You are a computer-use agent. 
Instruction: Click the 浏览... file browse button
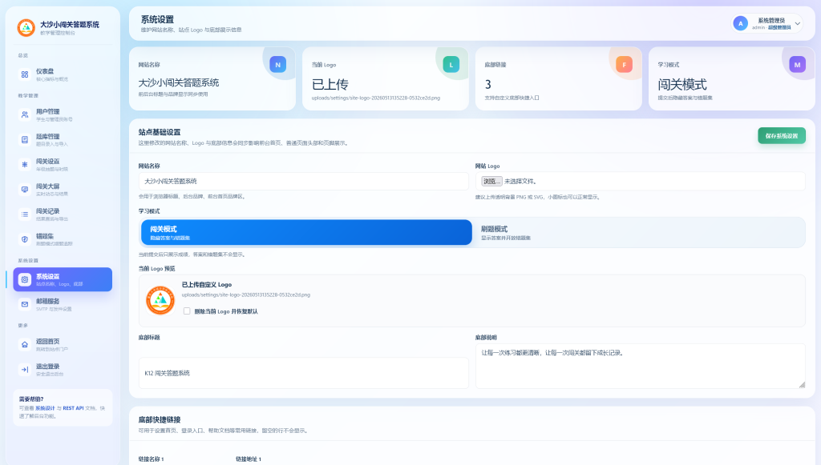pyautogui.click(x=491, y=182)
